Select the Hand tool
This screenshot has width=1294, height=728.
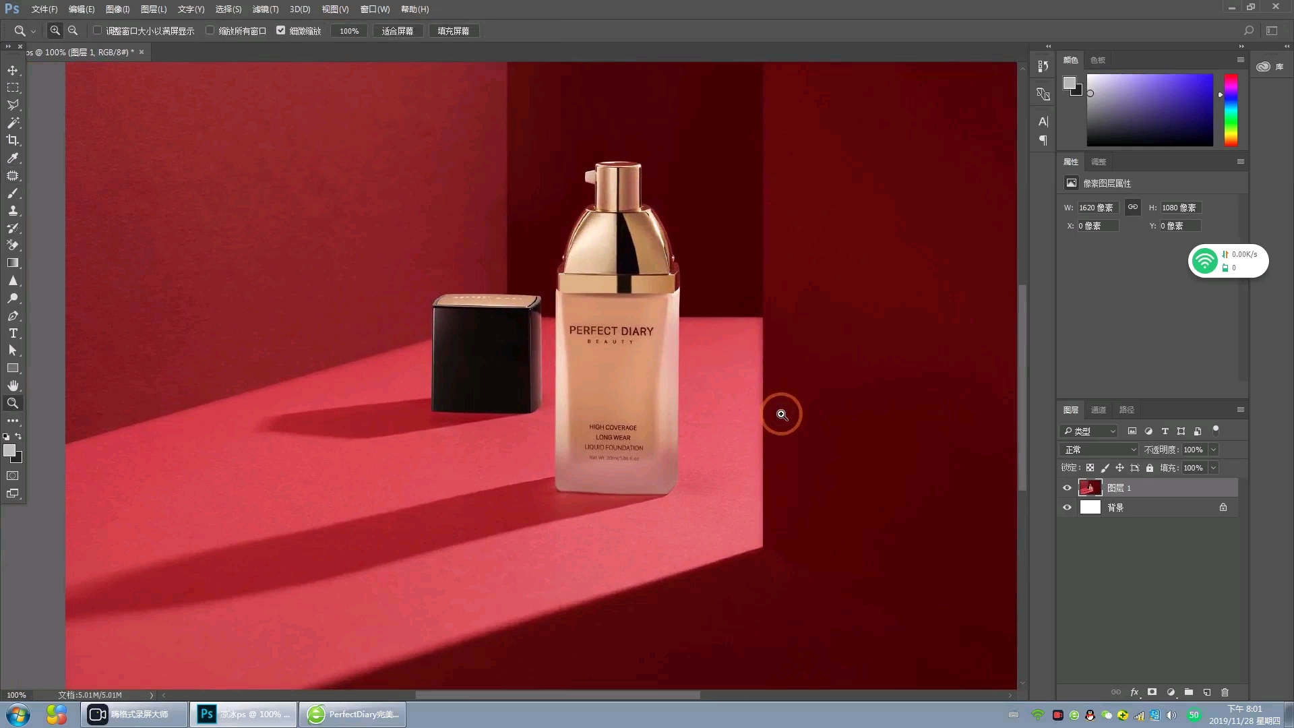pyautogui.click(x=13, y=386)
